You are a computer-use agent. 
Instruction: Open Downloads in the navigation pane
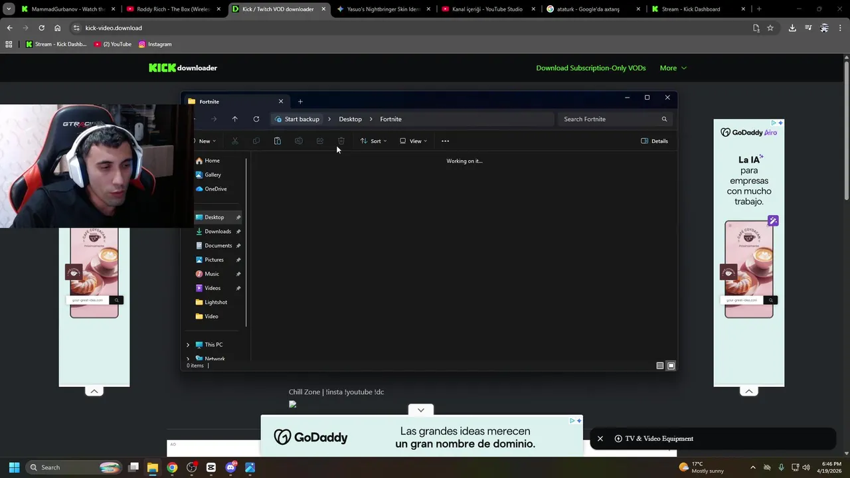click(x=218, y=231)
